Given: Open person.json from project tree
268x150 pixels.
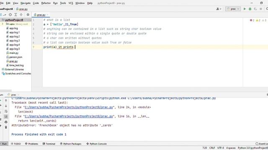Looking at the screenshot, I should click(15, 57).
